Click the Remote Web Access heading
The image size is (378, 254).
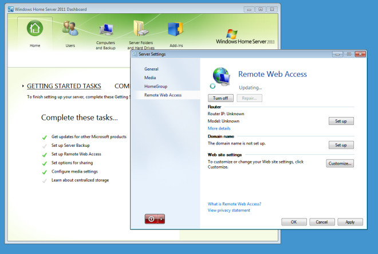[x=273, y=74]
